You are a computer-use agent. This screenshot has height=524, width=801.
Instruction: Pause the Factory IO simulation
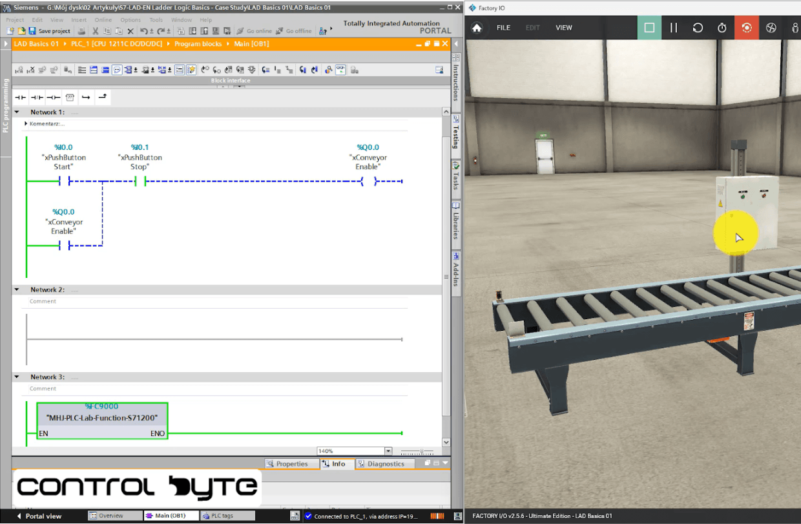674,28
